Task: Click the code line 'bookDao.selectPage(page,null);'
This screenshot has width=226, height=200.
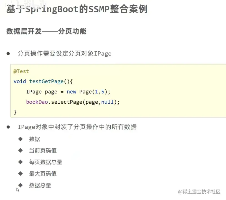Action: (x=73, y=102)
